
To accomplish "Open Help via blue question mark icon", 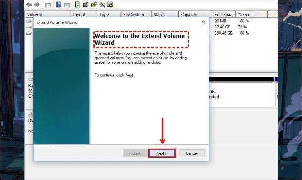I will pyautogui.click(x=59, y=4).
